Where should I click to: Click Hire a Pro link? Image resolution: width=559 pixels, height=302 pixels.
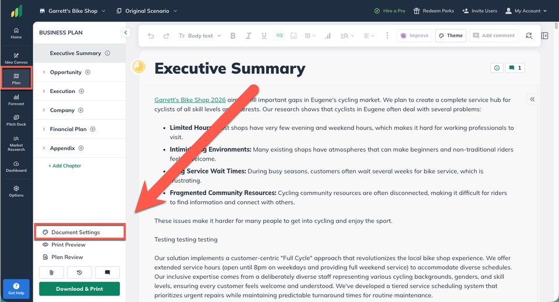coord(390,11)
